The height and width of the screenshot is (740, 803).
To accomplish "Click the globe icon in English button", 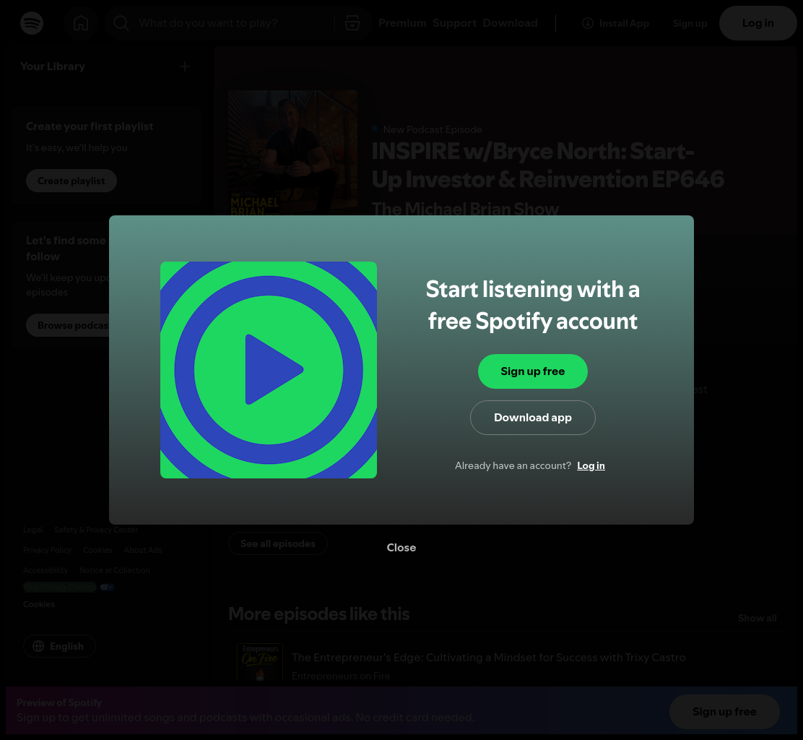I will click(38, 646).
